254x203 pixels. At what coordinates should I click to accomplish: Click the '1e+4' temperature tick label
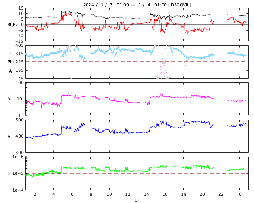[18, 190]
